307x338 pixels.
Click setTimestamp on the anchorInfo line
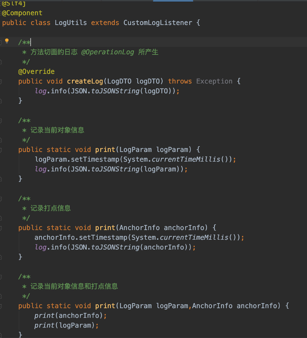pos(103,237)
